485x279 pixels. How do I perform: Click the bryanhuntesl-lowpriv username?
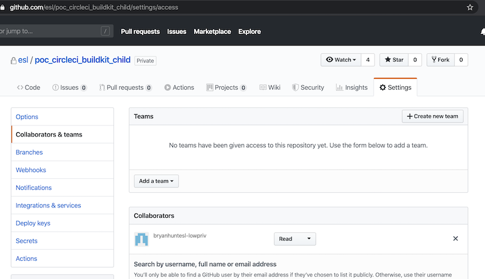(x=180, y=235)
